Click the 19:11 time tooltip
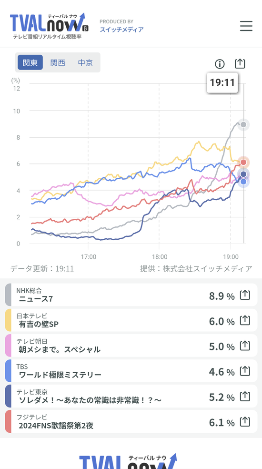Screen dimensions: 262x469 pos(222,82)
